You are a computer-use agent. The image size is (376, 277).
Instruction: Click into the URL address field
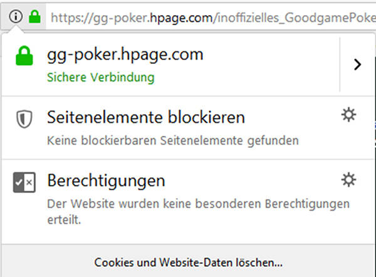(211, 18)
